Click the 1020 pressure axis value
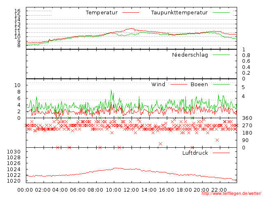The height and width of the screenshot is (197, 263). pos(14,181)
